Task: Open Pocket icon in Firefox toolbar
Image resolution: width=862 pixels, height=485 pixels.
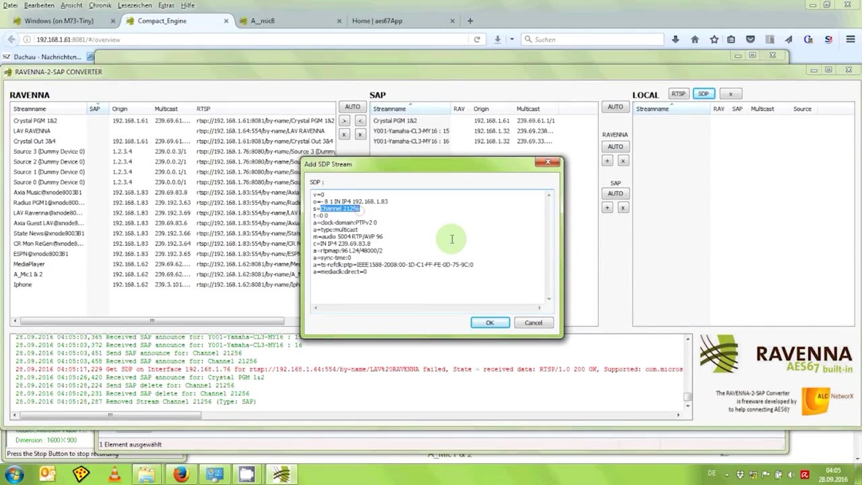Action: point(750,39)
